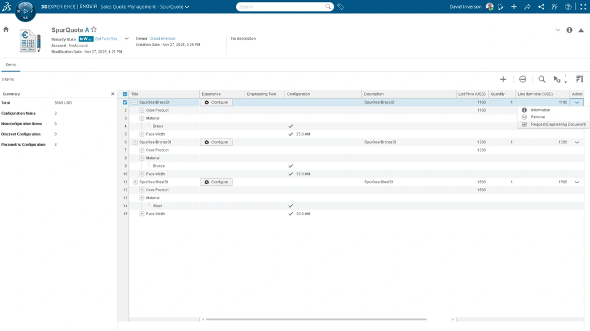The width and height of the screenshot is (590, 331).
Task: Collapse the SpurGearBrassSI row
Action: [x=135, y=102]
